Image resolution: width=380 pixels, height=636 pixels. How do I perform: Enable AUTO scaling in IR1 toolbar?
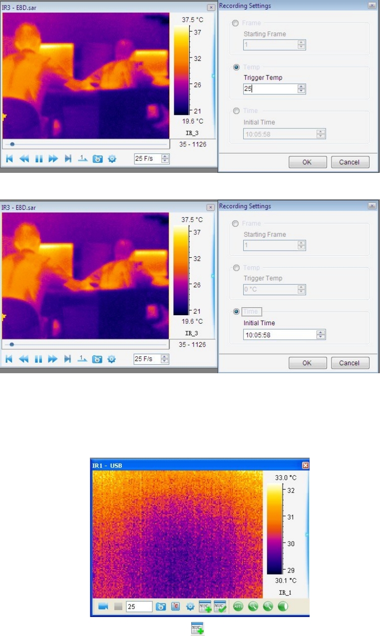pos(238,607)
